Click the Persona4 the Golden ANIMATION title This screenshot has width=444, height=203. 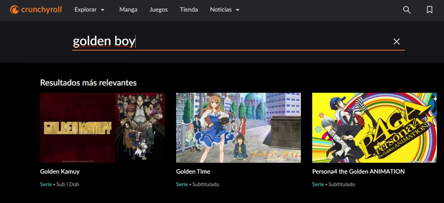358,171
